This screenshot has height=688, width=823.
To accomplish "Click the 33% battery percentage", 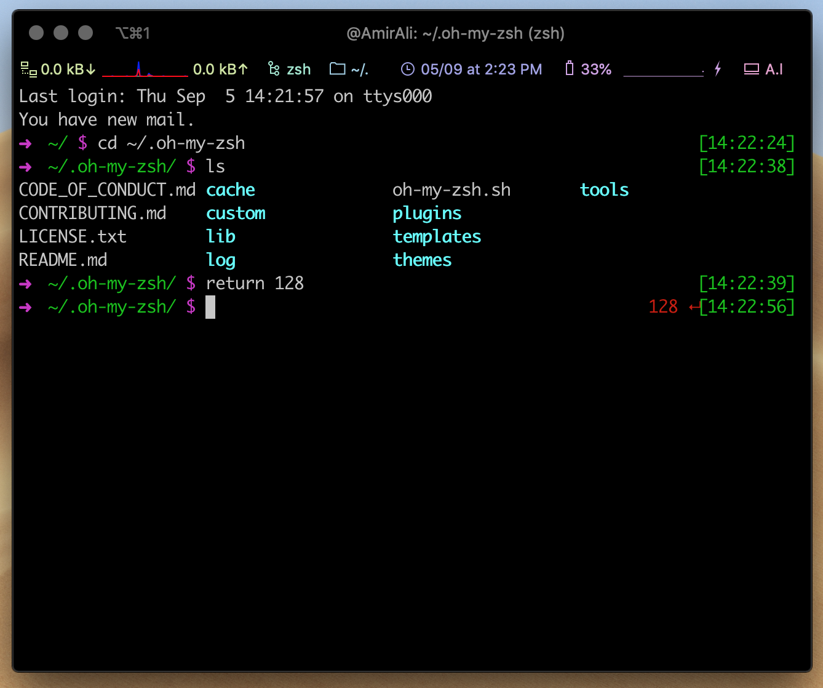I will pyautogui.click(x=596, y=69).
